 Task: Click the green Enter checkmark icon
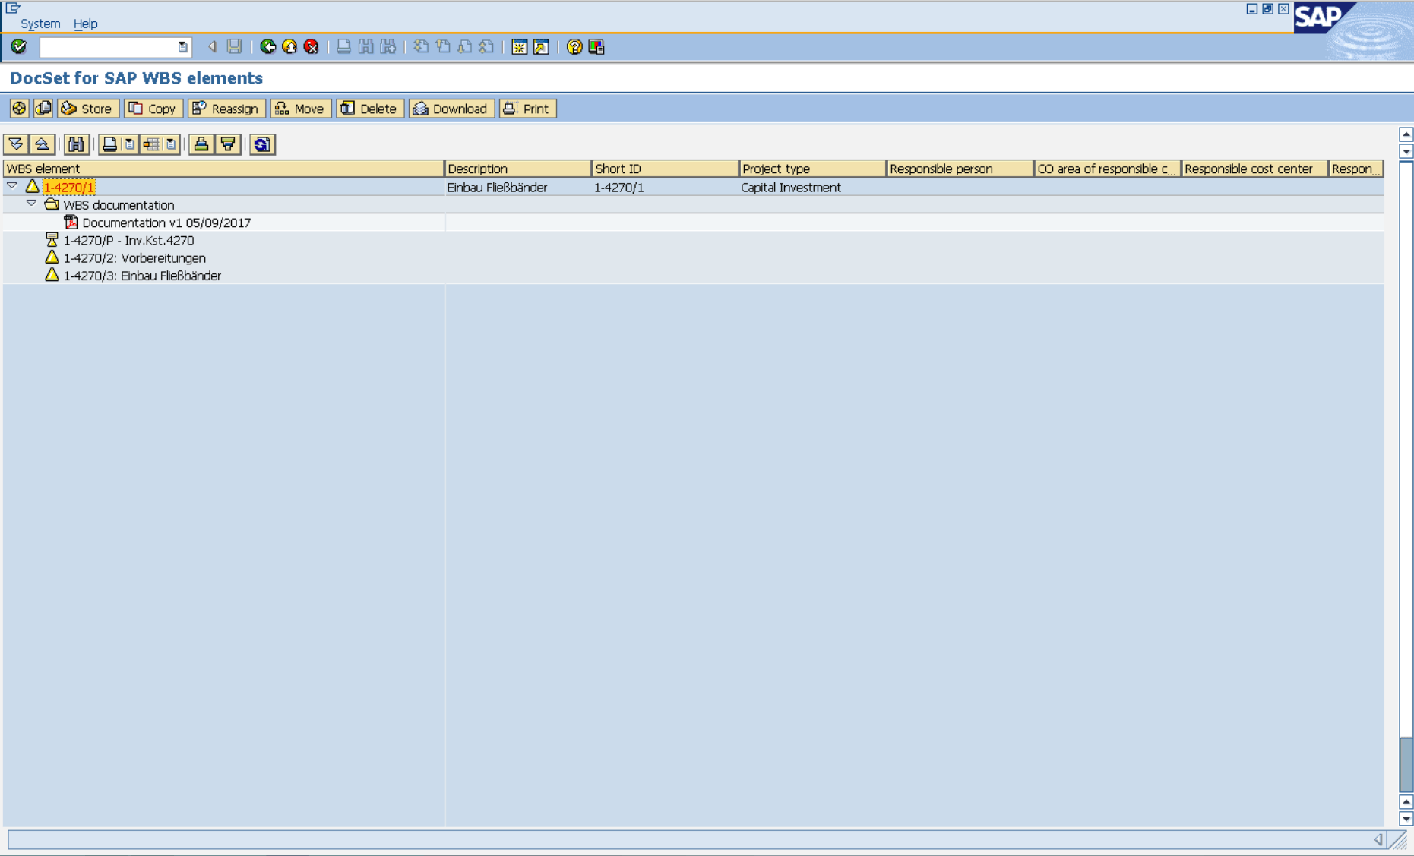[x=19, y=47]
